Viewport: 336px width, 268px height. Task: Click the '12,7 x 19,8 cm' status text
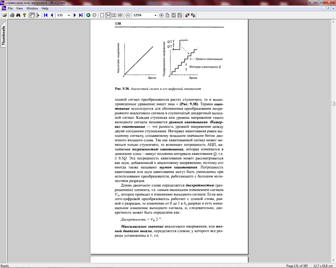coord(323,266)
